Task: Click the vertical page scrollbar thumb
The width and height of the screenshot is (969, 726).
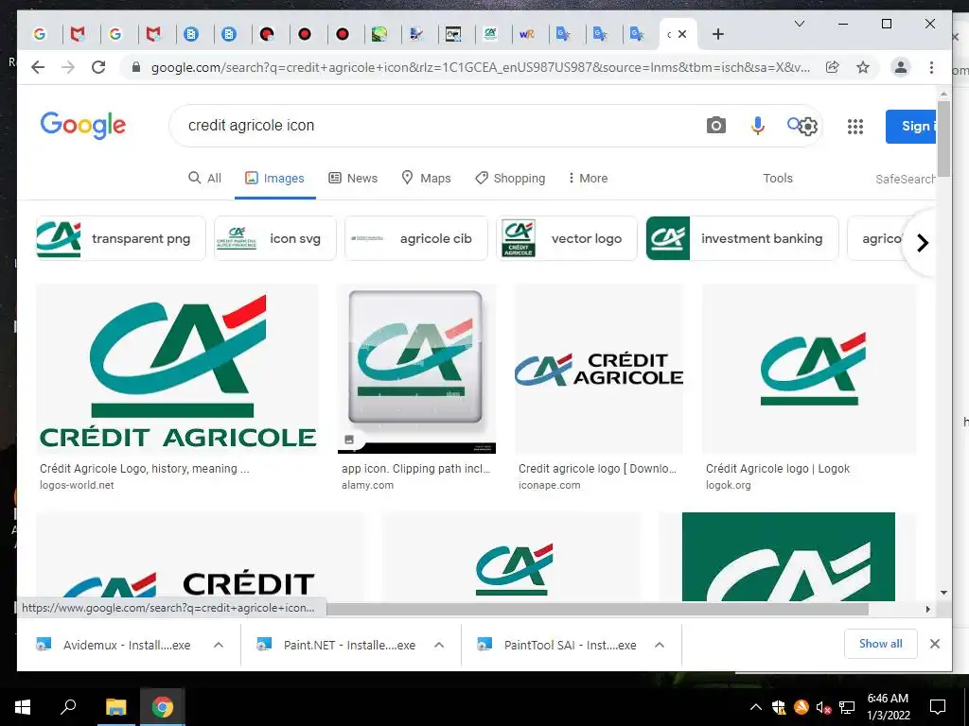Action: pyautogui.click(x=943, y=139)
